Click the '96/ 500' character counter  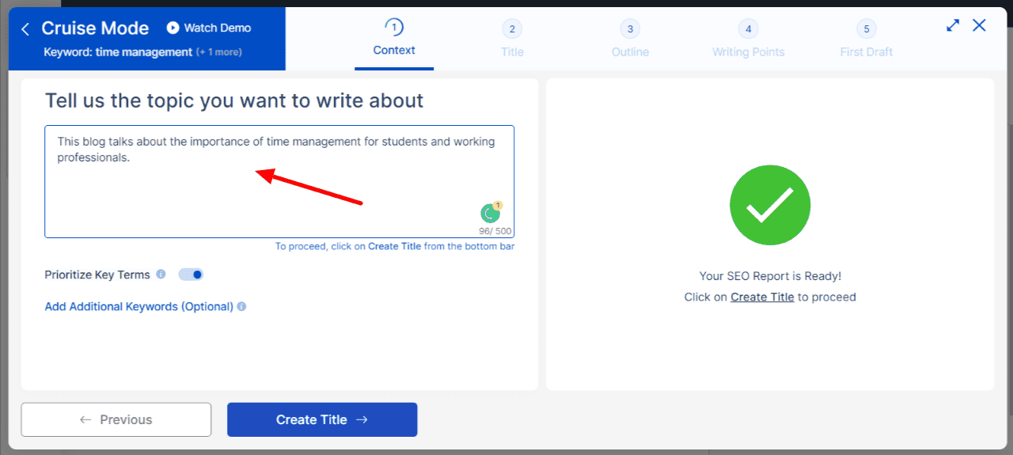pos(495,231)
